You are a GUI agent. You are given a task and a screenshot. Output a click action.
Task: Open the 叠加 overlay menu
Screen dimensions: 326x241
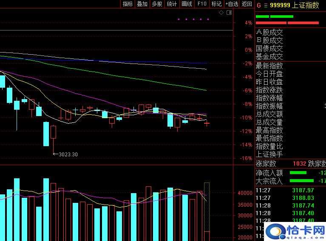point(142,4)
